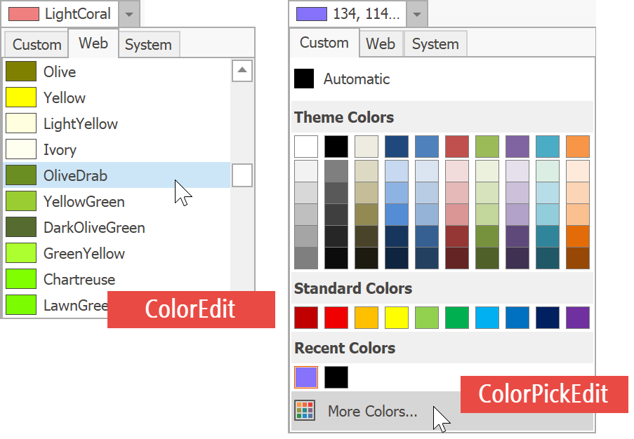Open the 134, 114 color dropdown arrow
Image resolution: width=634 pixels, height=439 pixels.
416,14
